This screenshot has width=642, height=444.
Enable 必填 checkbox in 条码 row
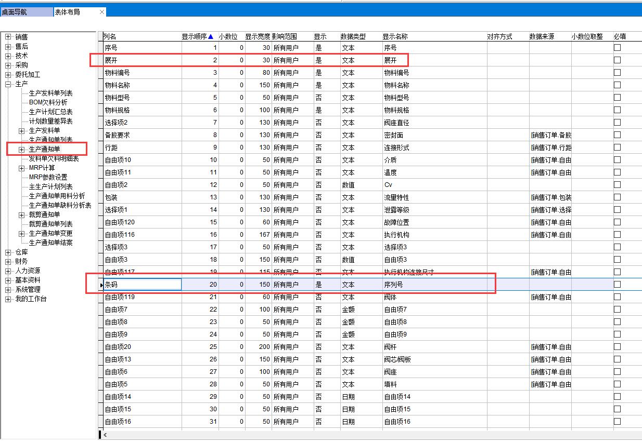[x=617, y=284]
